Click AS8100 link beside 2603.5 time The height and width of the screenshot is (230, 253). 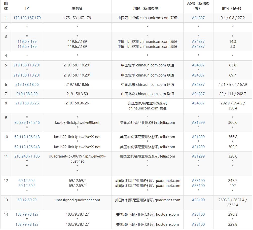click(198, 200)
